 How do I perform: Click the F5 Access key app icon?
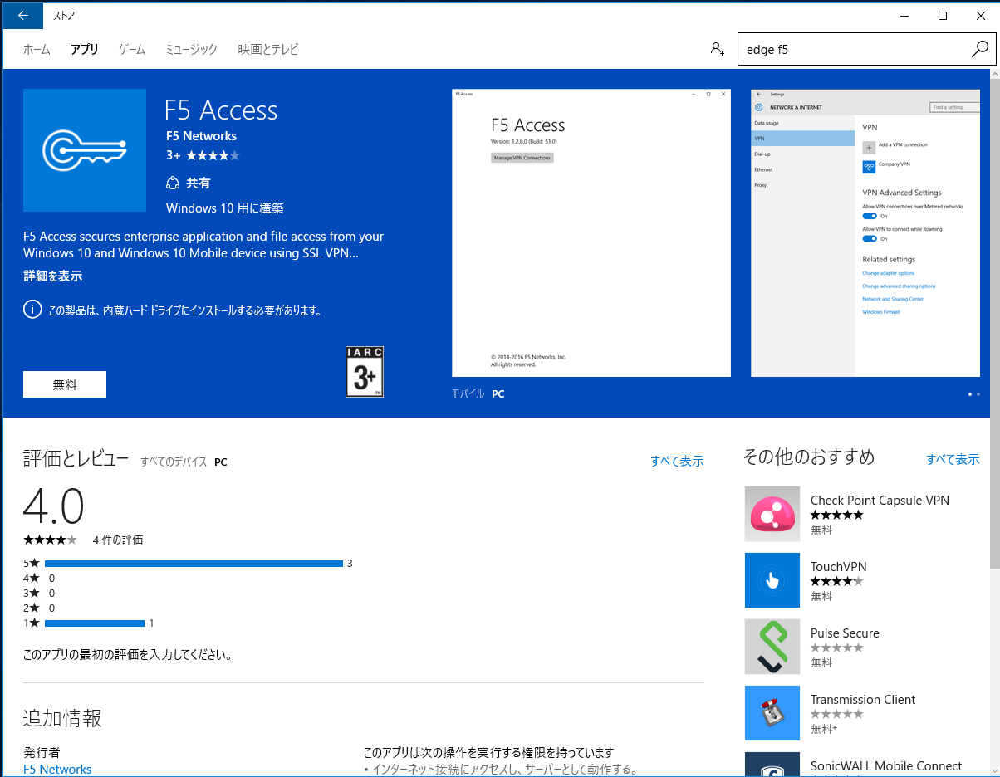(x=85, y=150)
